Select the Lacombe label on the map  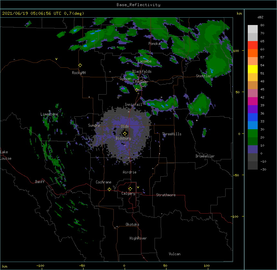(x=145, y=61)
